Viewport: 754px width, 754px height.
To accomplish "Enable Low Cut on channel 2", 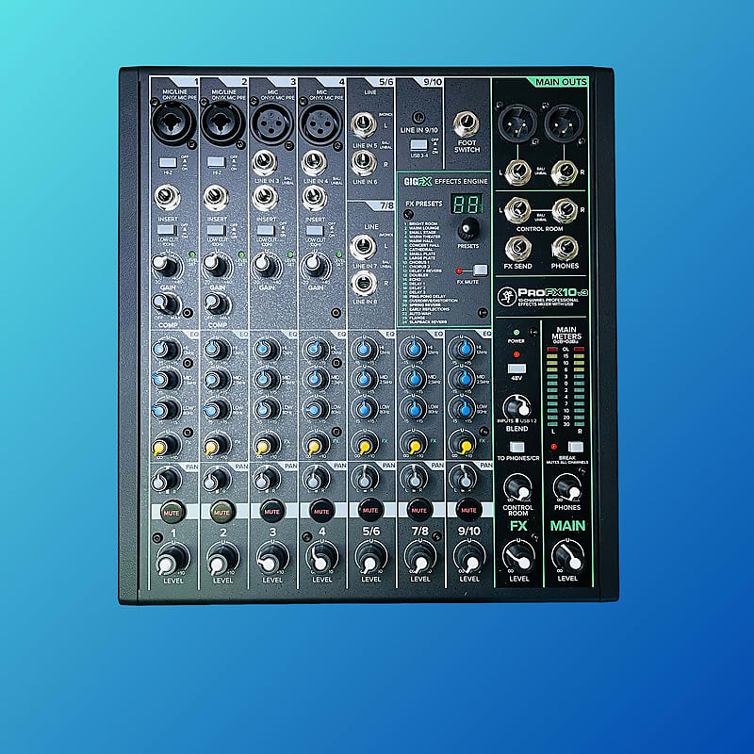I will (216, 230).
